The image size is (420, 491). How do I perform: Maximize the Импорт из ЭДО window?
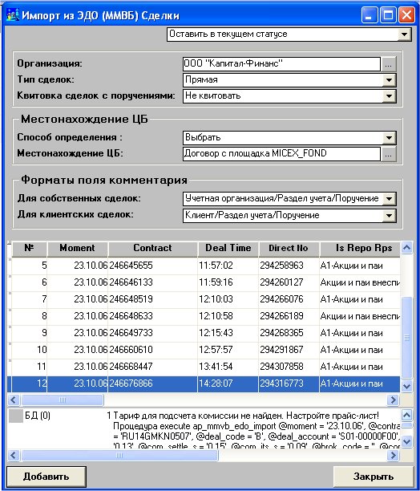(x=388, y=15)
